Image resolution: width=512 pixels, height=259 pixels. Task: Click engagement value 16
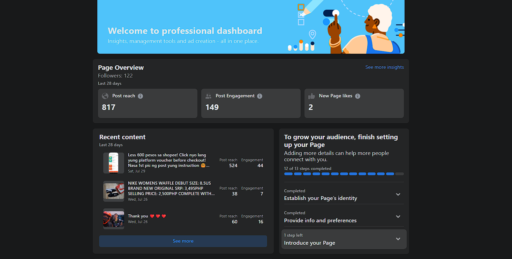click(261, 222)
